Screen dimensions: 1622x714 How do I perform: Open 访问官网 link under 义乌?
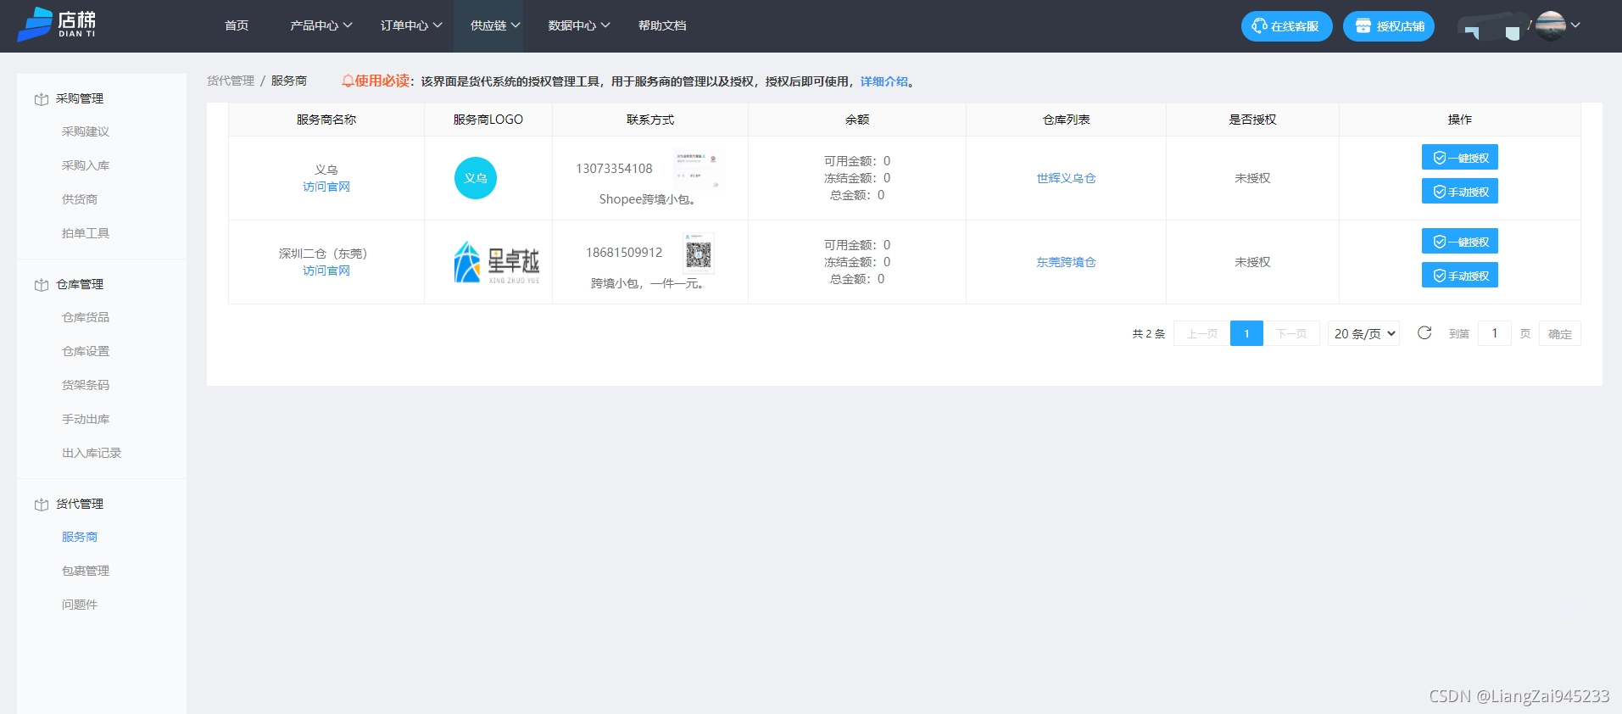tap(326, 187)
